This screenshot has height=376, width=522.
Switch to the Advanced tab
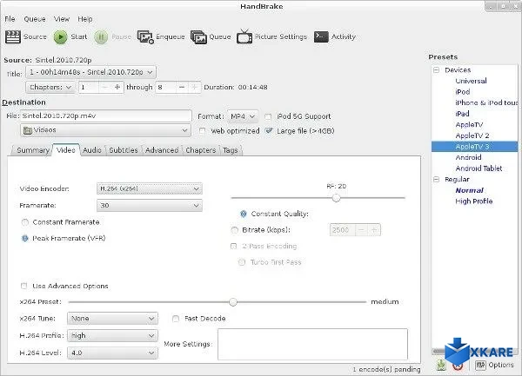pos(162,150)
